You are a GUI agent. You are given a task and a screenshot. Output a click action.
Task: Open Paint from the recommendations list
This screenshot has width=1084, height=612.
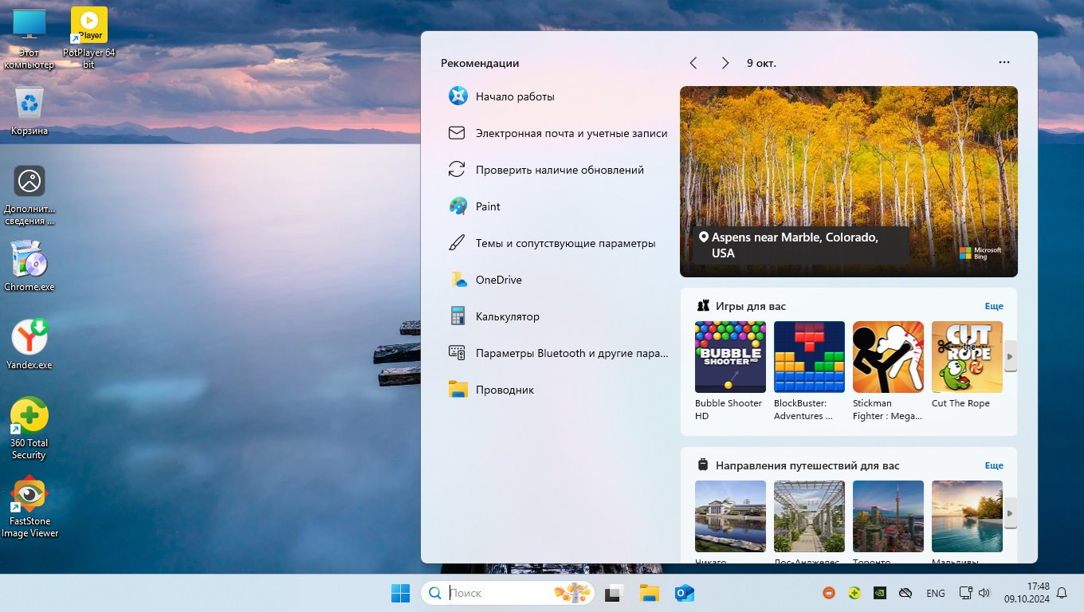click(488, 206)
